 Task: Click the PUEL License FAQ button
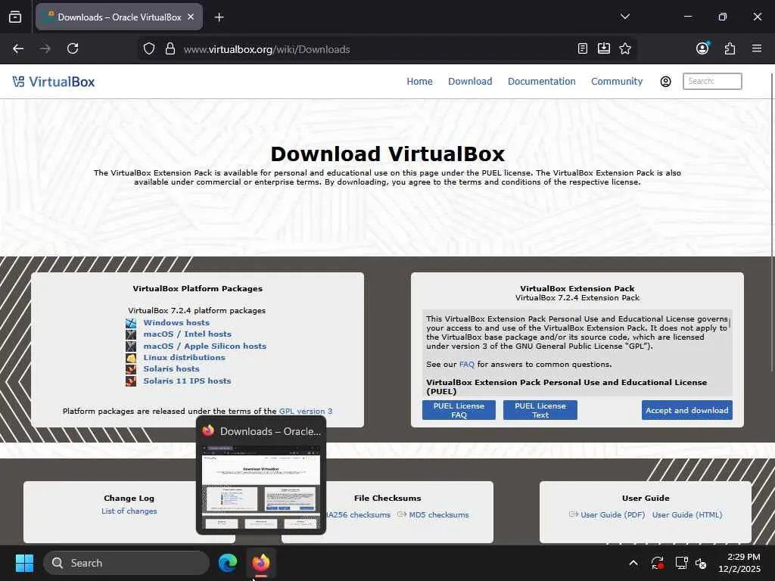point(459,410)
